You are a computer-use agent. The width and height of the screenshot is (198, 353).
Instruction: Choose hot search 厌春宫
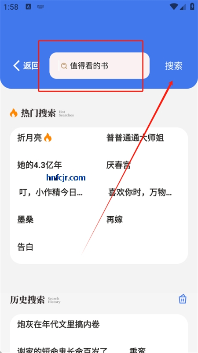(x=118, y=165)
